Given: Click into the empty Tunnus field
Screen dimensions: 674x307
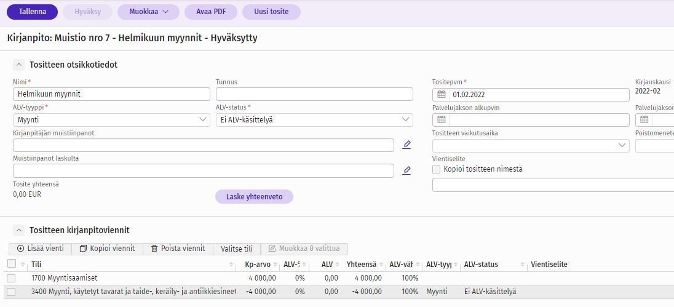Looking at the screenshot, I should pos(314,94).
